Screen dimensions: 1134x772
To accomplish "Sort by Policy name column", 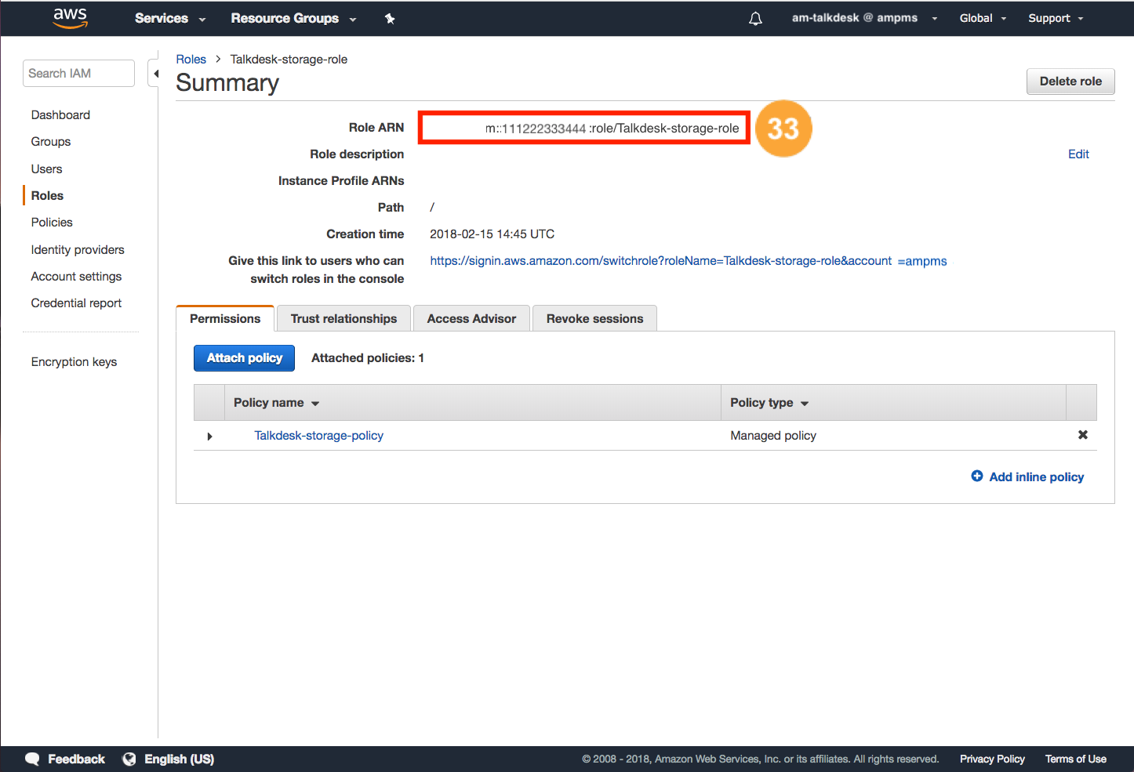I will (x=276, y=403).
